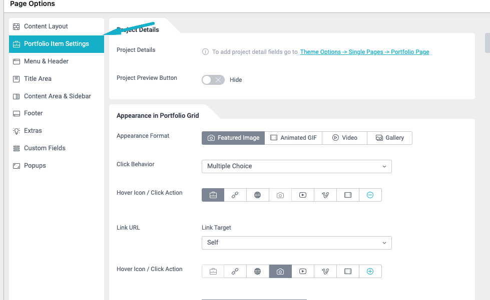Click the plus icon to add hover action
The image size is (490, 300).
[x=370, y=272]
